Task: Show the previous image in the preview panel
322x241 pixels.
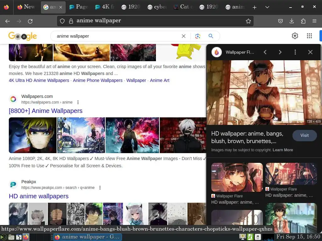Action: [x=265, y=52]
